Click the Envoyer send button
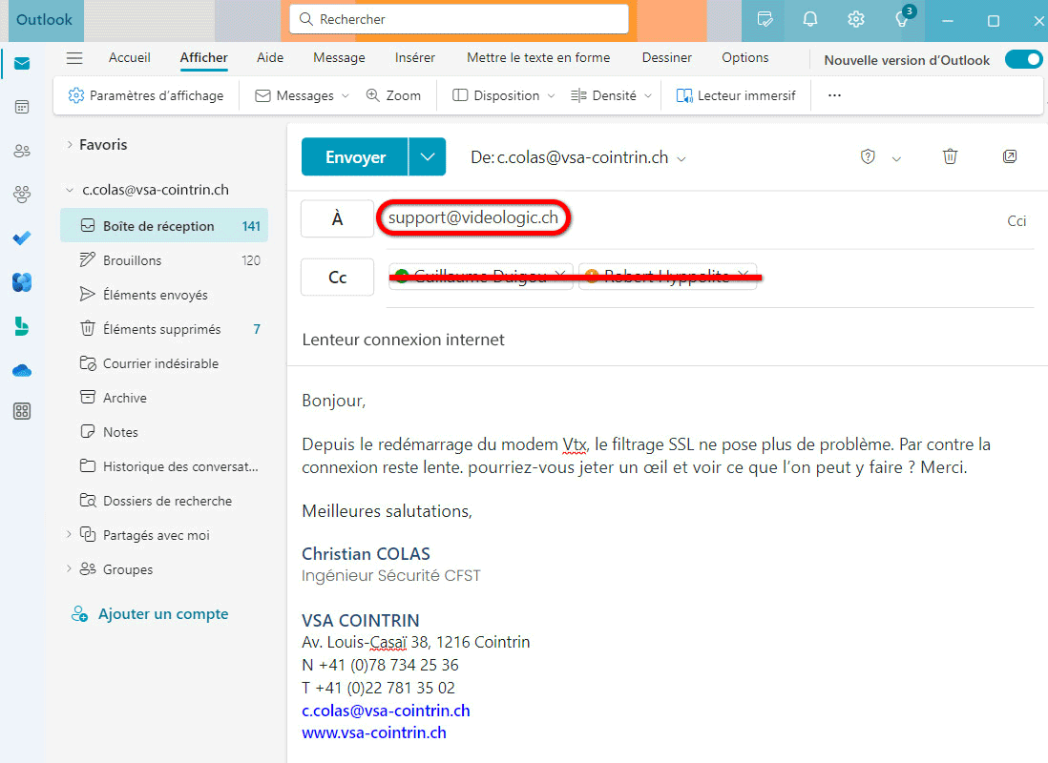 click(355, 157)
